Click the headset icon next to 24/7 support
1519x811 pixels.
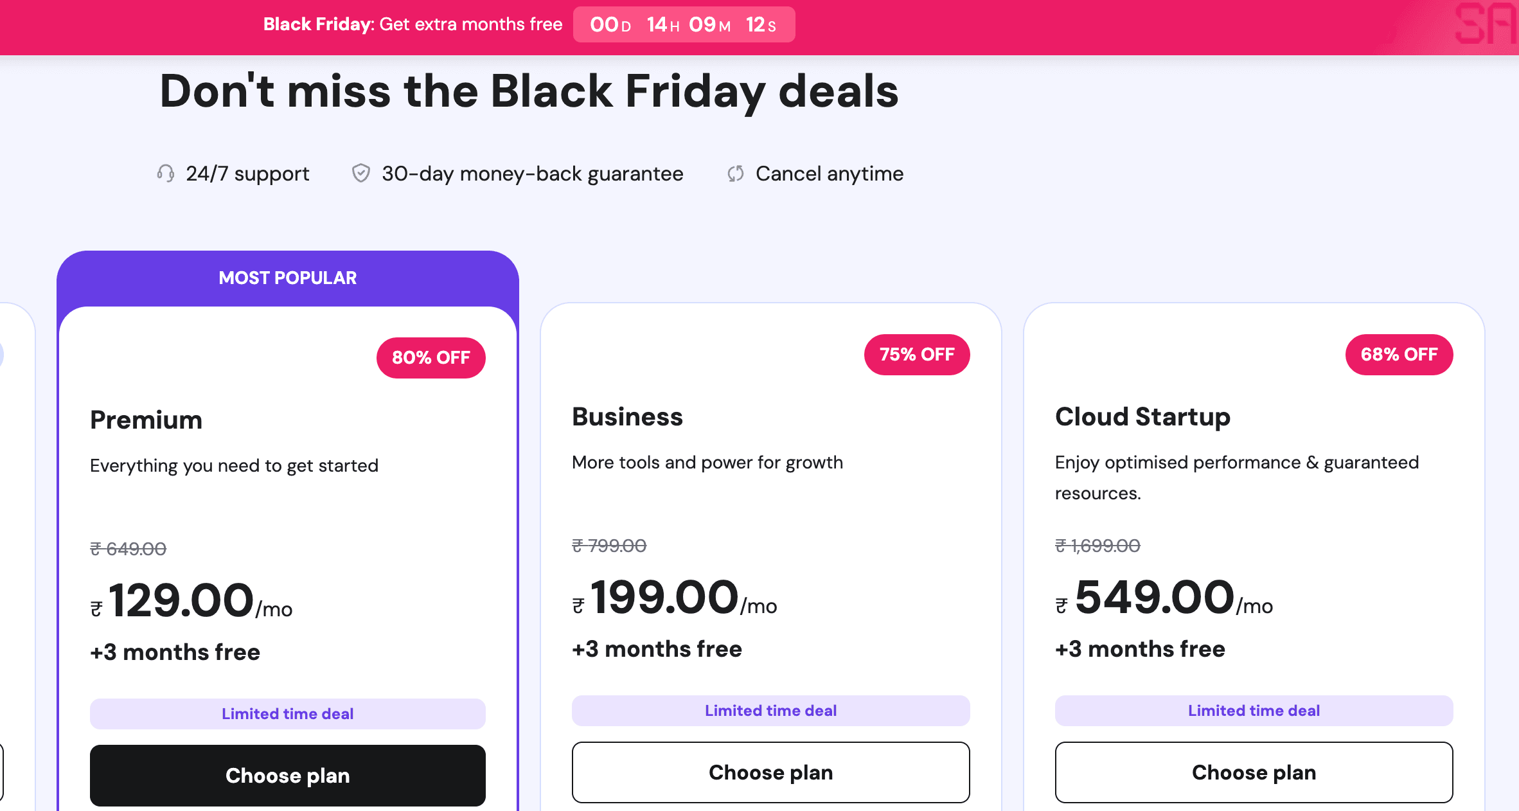[166, 173]
